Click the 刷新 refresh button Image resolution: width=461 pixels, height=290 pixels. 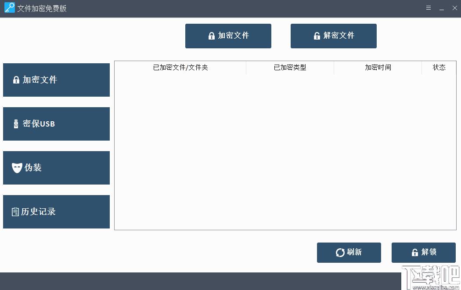[x=349, y=252]
